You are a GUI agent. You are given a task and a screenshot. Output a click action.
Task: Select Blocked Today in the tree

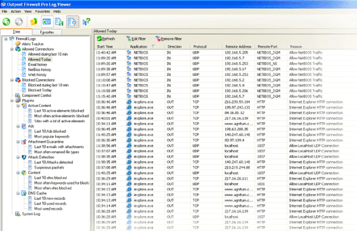40,90
